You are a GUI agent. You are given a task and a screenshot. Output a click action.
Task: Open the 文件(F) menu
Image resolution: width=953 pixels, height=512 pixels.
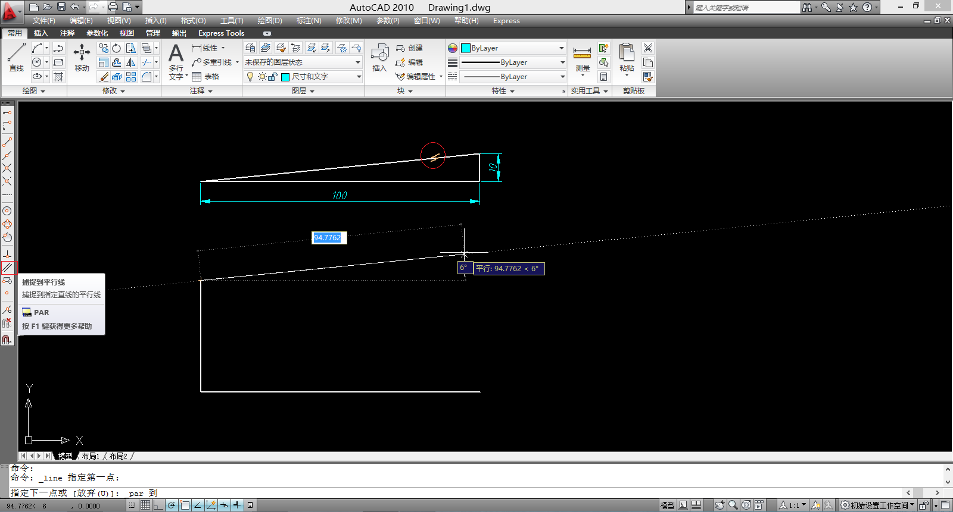(43, 21)
